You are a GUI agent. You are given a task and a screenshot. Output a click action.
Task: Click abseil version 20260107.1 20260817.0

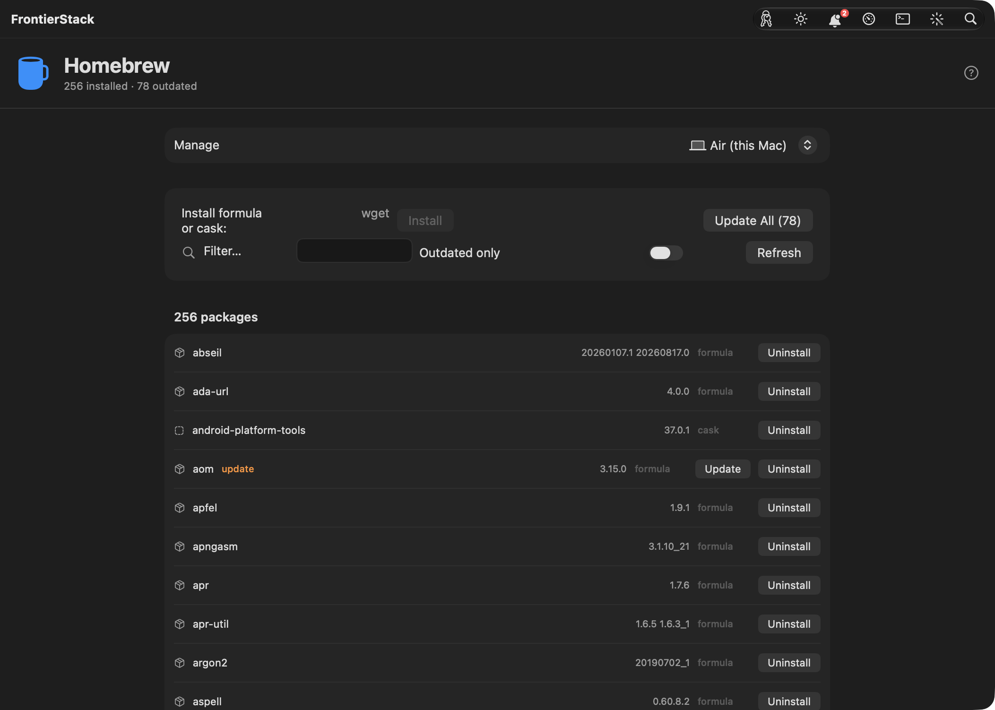(635, 353)
